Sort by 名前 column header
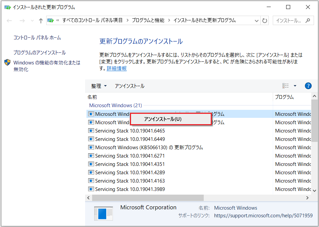The width and height of the screenshot is (319, 227). pos(179,97)
